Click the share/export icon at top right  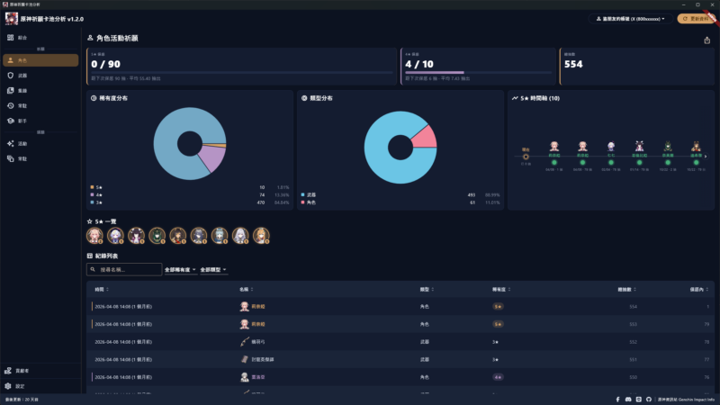click(x=707, y=40)
